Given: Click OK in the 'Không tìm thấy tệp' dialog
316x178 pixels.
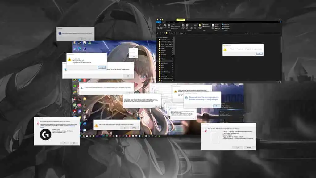Looking at the screenshot, I should [102, 67].
